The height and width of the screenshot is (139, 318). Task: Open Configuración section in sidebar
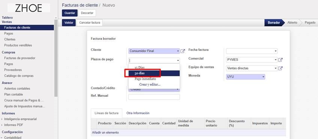click(12, 132)
